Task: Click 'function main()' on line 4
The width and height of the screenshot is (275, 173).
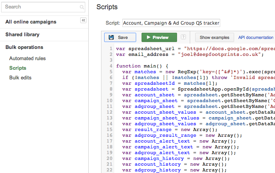Action: 139,66
